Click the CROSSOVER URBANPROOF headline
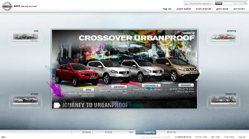The width and height of the screenshot is (249, 139). coord(137,38)
